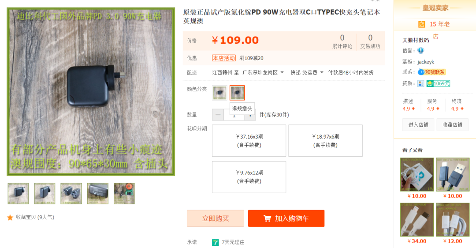Choose the ¥18.97x6期 installment option
Screen dimensions: 476x248
pos(325,140)
